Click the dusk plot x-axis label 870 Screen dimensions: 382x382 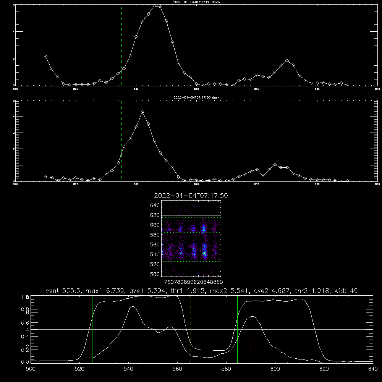(x=377, y=185)
